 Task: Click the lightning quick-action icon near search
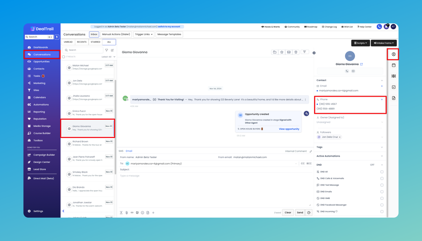point(57,37)
